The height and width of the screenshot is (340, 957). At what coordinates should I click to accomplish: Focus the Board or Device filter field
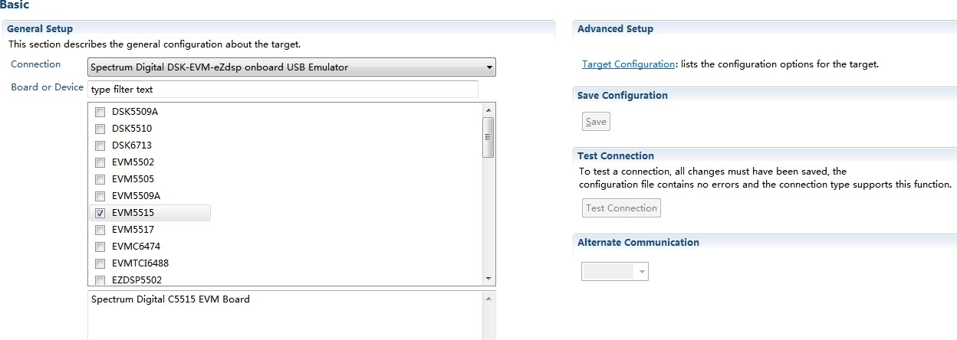282,90
